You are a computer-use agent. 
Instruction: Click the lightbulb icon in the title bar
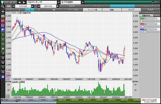click(x=2, y=2)
